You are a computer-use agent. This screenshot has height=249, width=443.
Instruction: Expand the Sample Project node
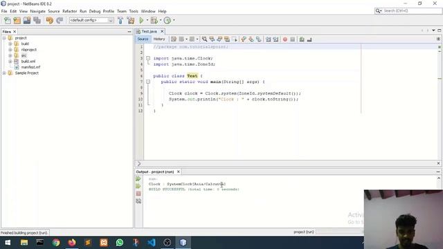coord(4,73)
